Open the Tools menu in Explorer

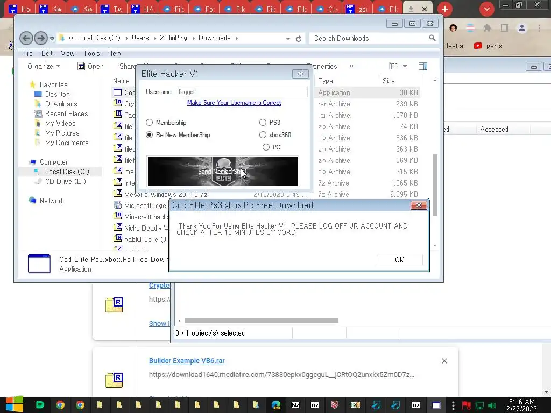(91, 53)
